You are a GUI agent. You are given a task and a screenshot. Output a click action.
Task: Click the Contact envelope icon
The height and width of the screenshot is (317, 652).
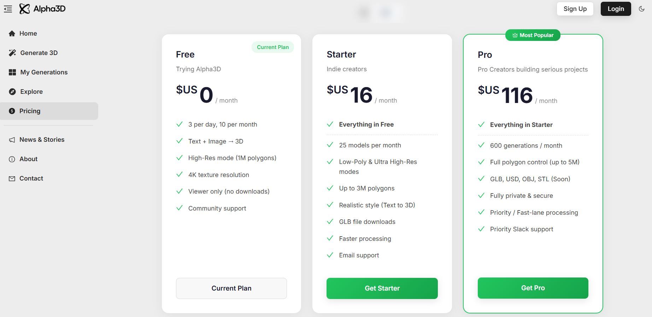pos(12,179)
